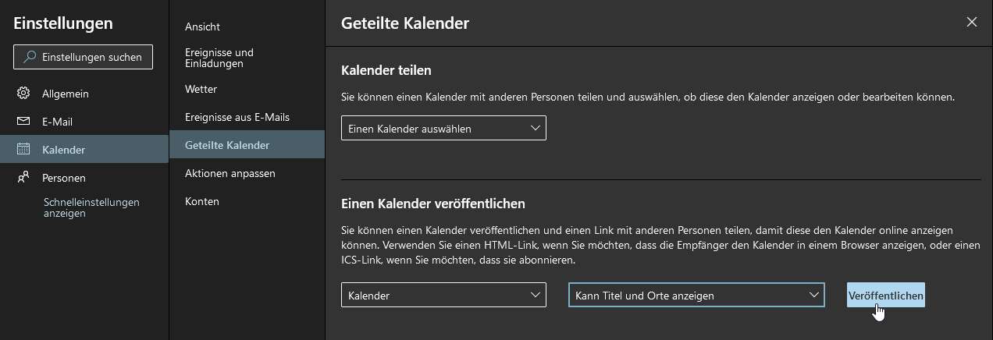The image size is (993, 340).
Task: Click the Kalender calendar icon
Action: 23,149
